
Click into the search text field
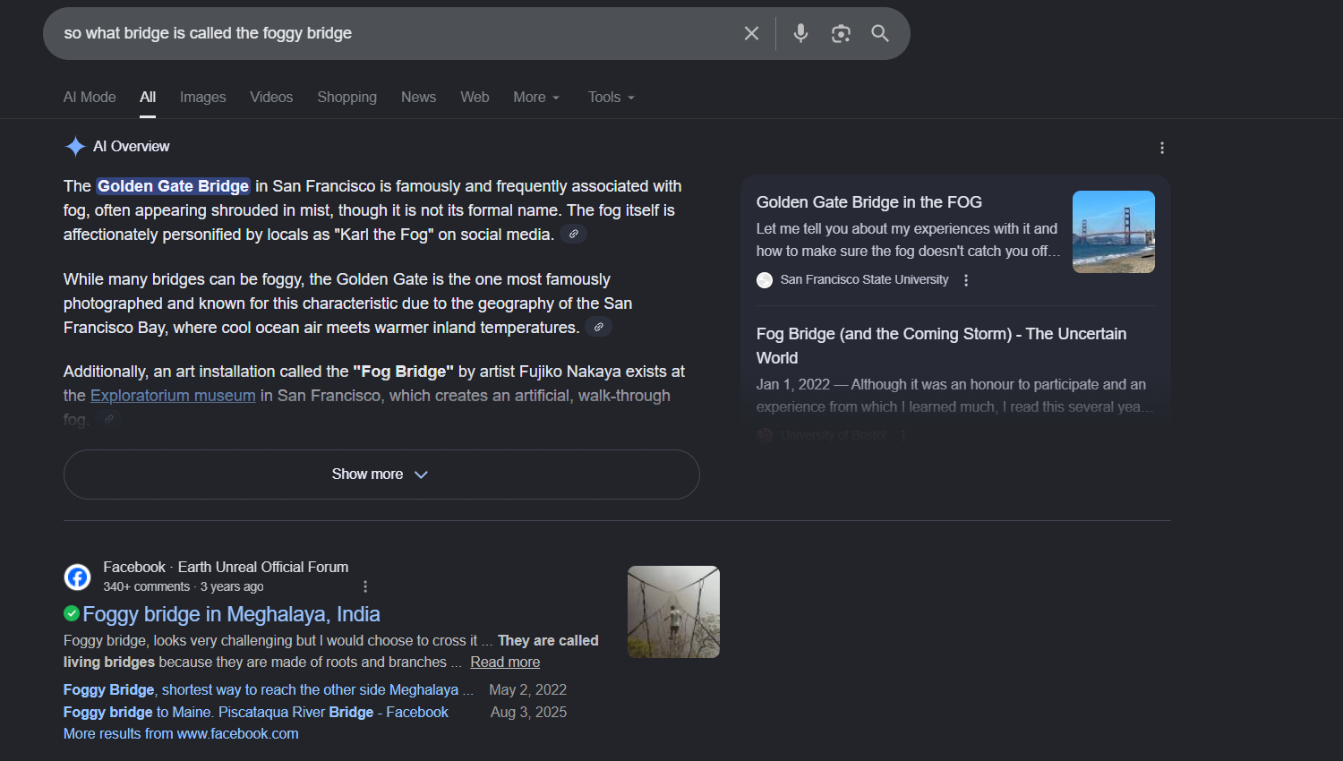coord(394,33)
